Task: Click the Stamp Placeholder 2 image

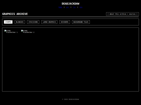Action: [x=28, y=32]
